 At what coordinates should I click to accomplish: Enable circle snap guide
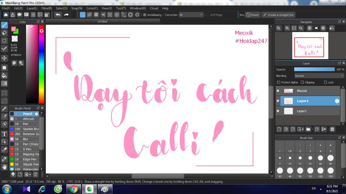pyautogui.click(x=117, y=15)
